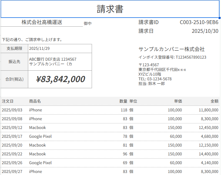Viewport: 221px width, 175px height.
Task: Click amount 11,800,000
Action: [x=209, y=110]
